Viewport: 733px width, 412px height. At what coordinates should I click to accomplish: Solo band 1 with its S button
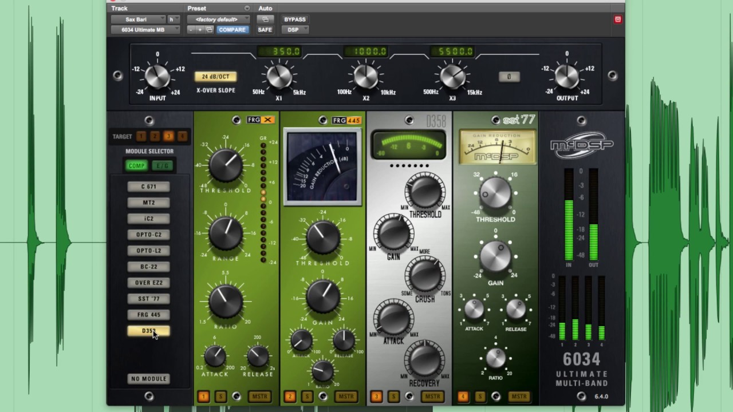click(220, 397)
